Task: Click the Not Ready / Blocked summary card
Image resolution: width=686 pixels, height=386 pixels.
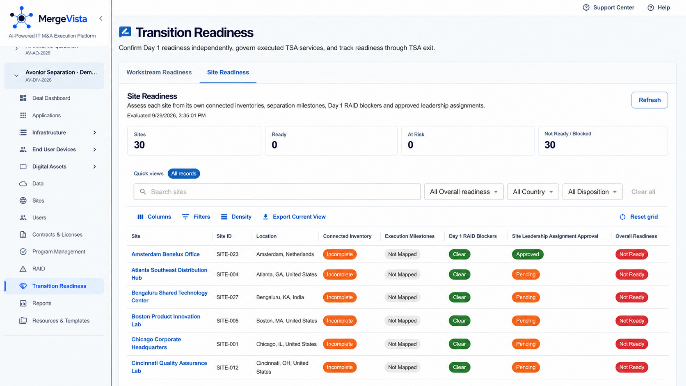Action: (x=603, y=141)
